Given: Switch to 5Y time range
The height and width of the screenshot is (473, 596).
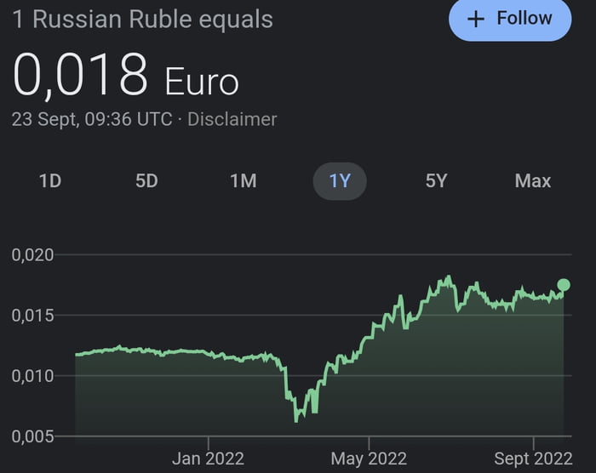Looking at the screenshot, I should pyautogui.click(x=436, y=181).
